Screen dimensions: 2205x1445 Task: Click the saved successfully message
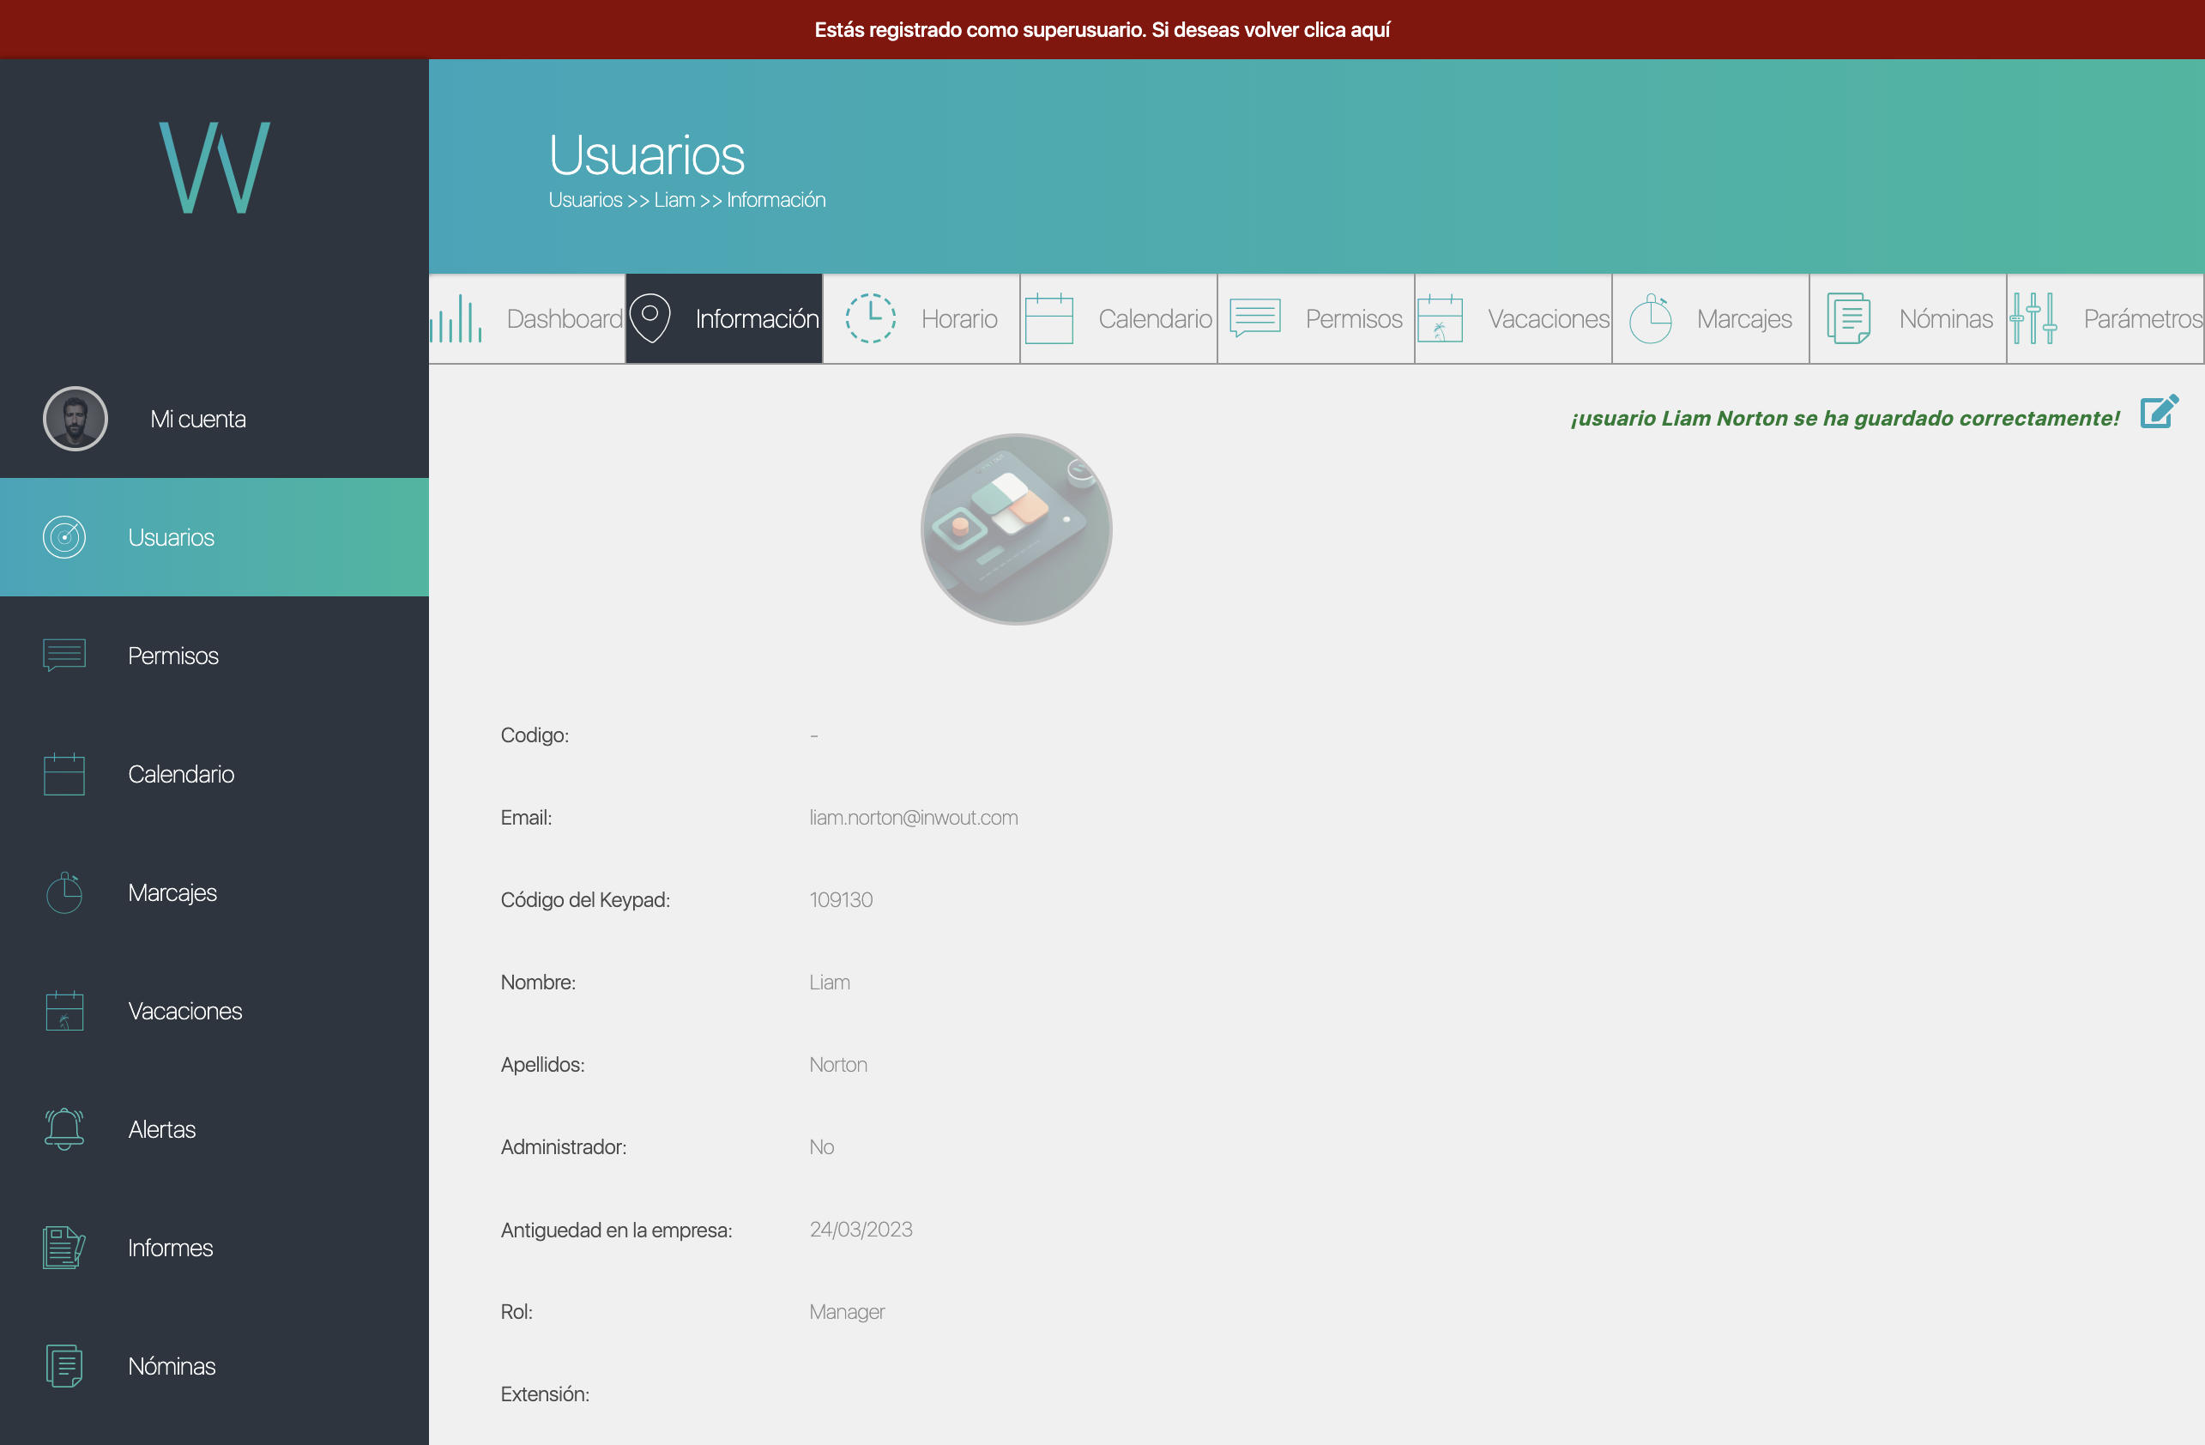(x=1845, y=418)
